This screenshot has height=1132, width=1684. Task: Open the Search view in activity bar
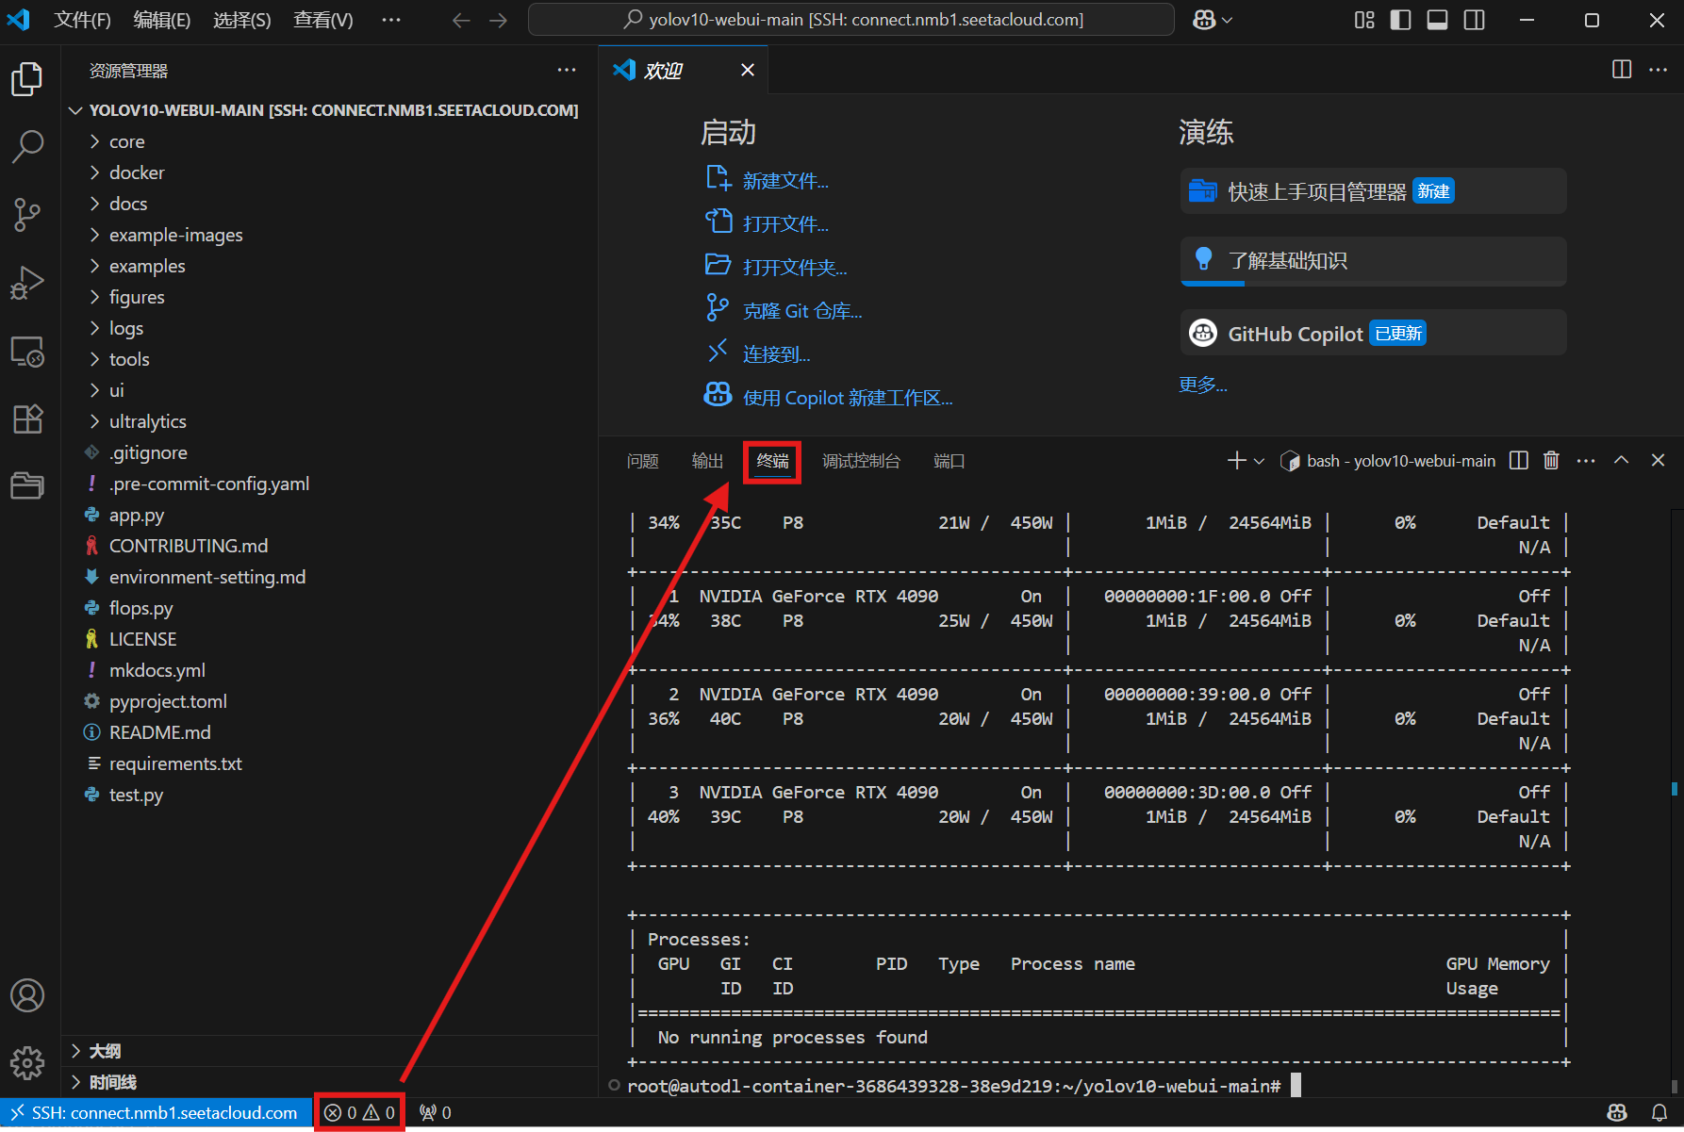tap(27, 147)
